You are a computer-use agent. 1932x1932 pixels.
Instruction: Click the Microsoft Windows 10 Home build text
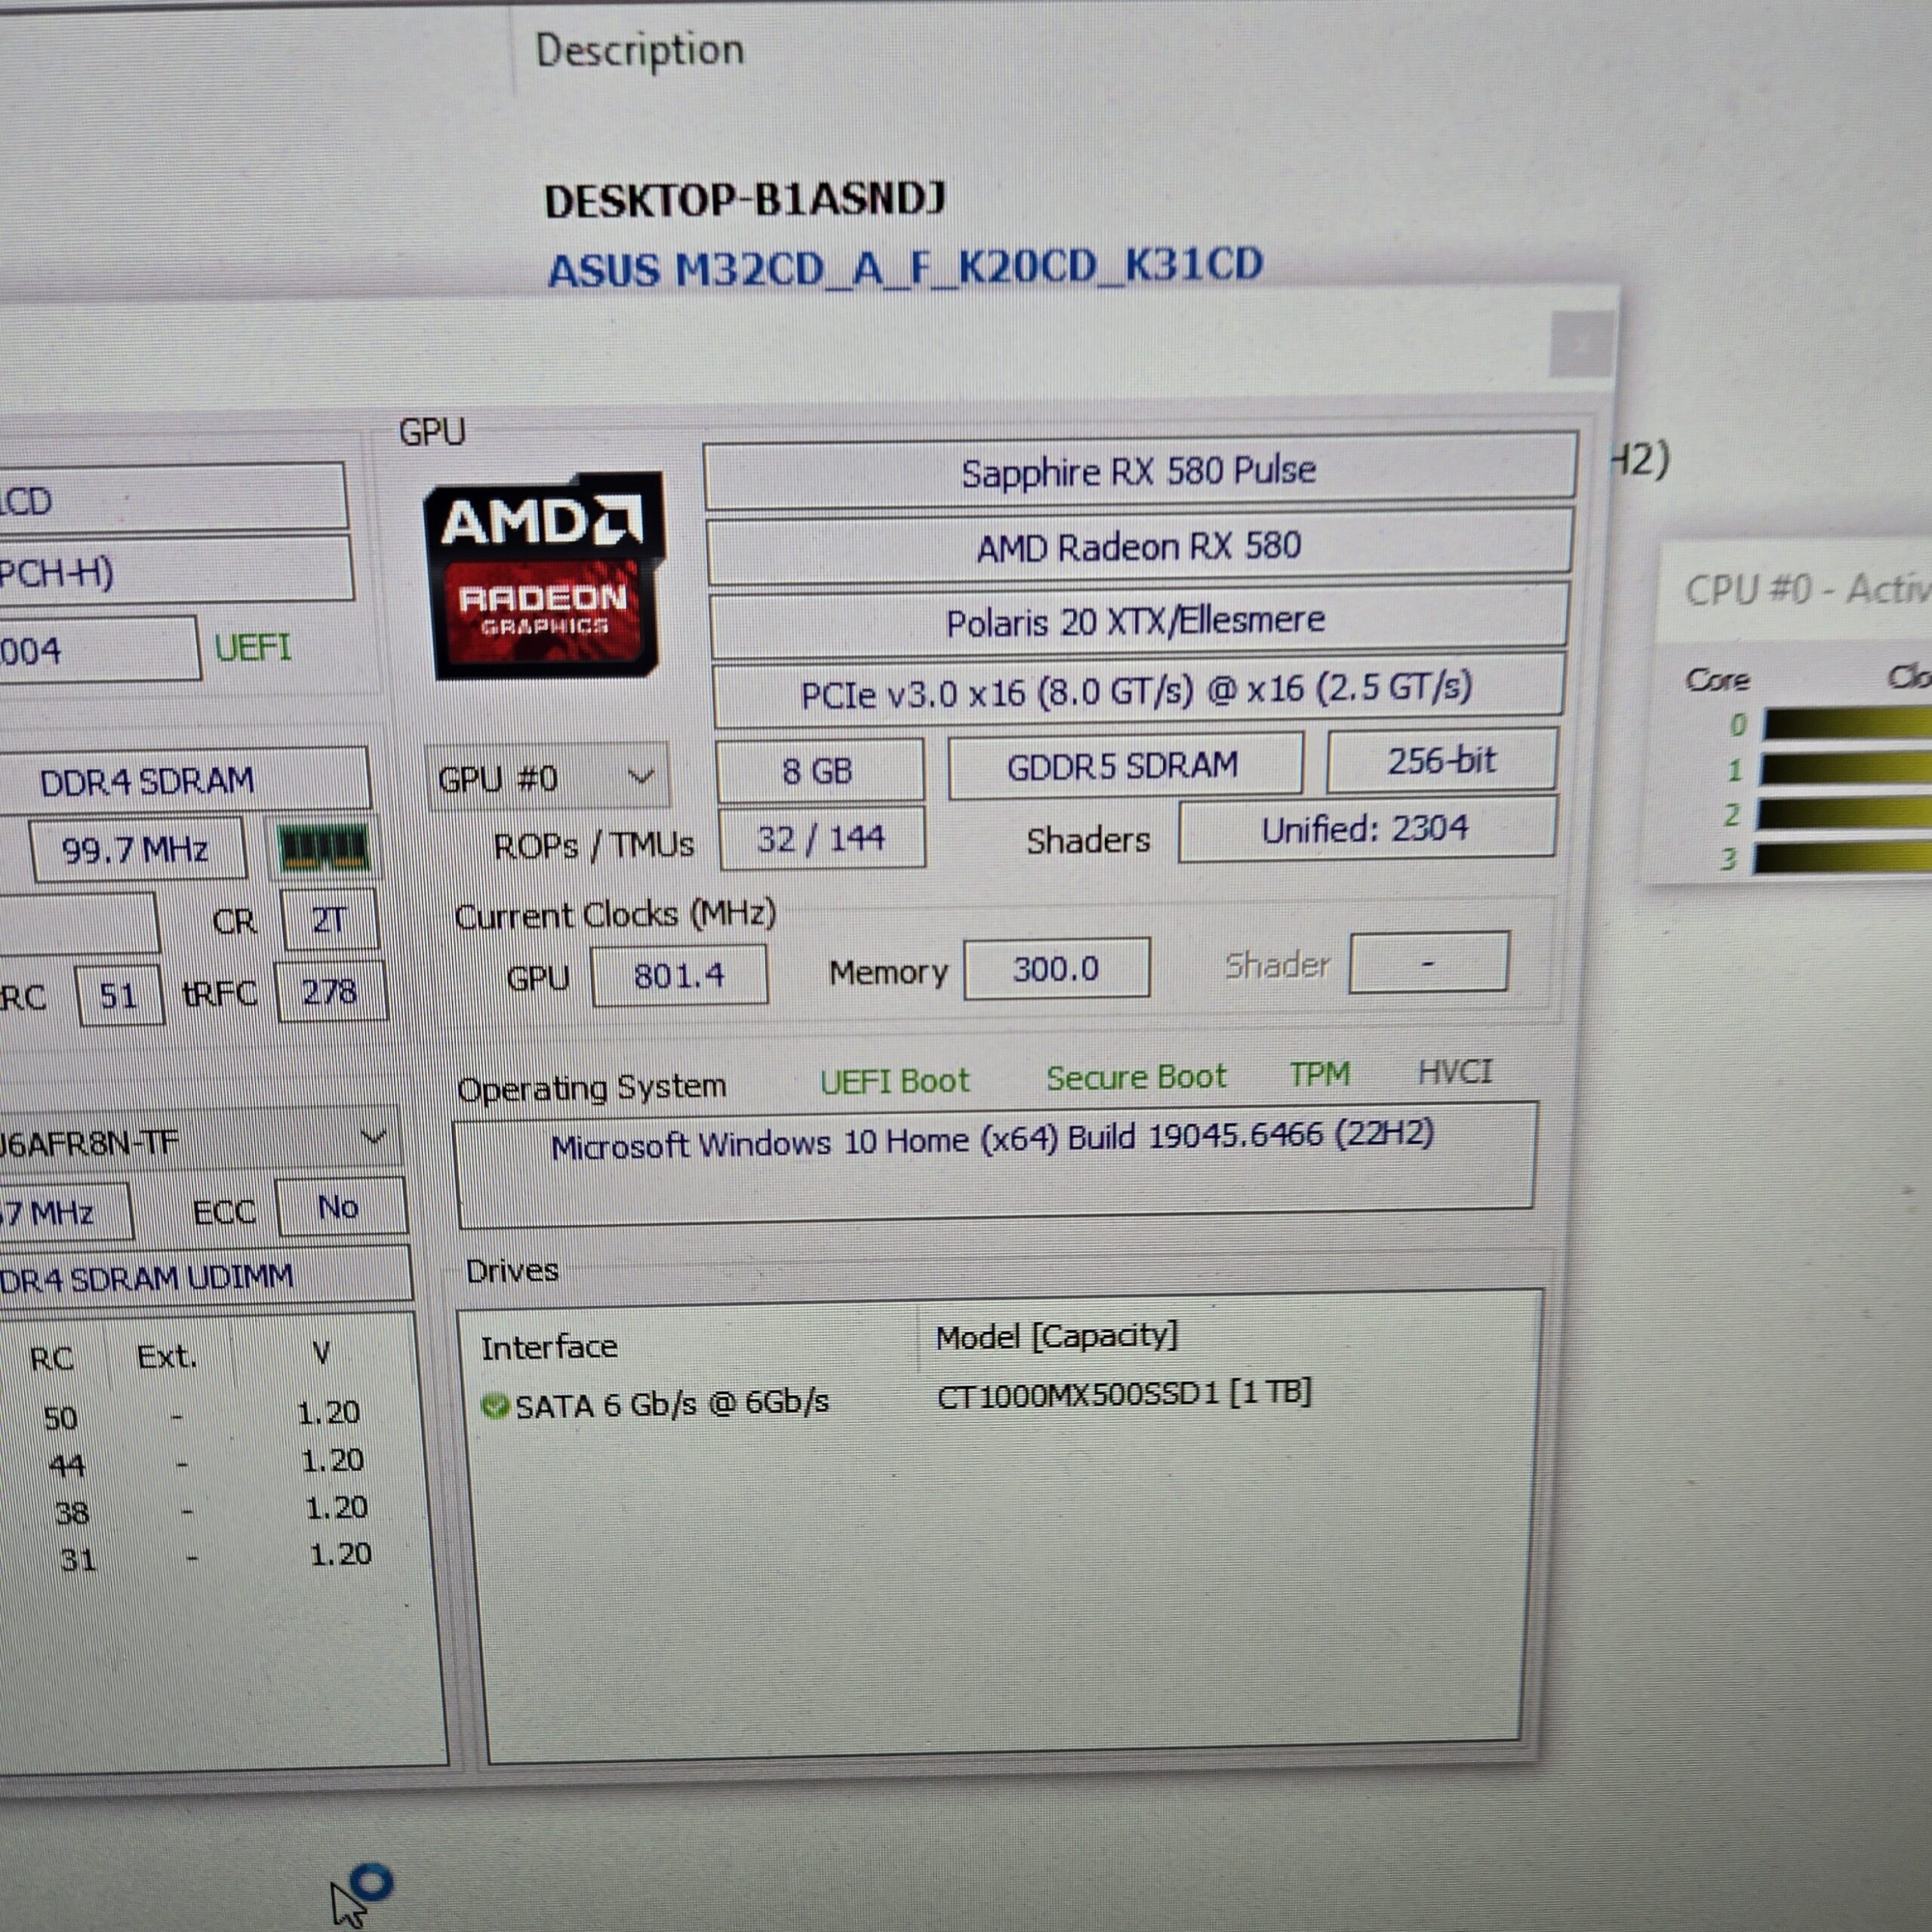click(994, 1140)
